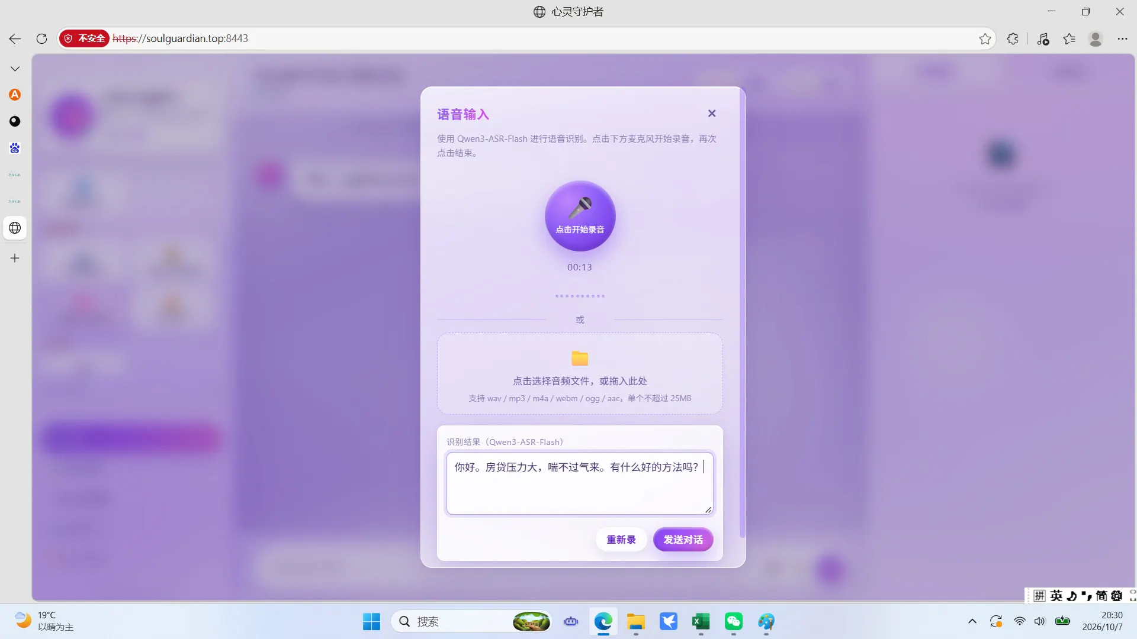Switch IME using the 英 indicator

pos(1056,596)
